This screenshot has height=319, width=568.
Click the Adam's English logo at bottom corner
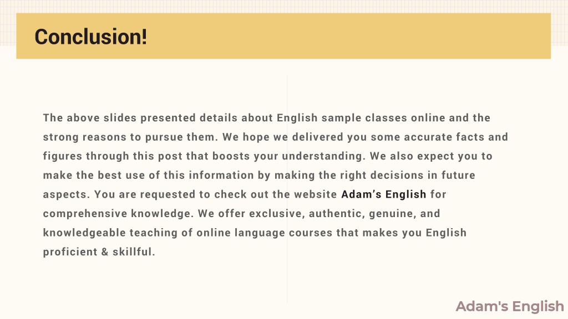coord(510,306)
